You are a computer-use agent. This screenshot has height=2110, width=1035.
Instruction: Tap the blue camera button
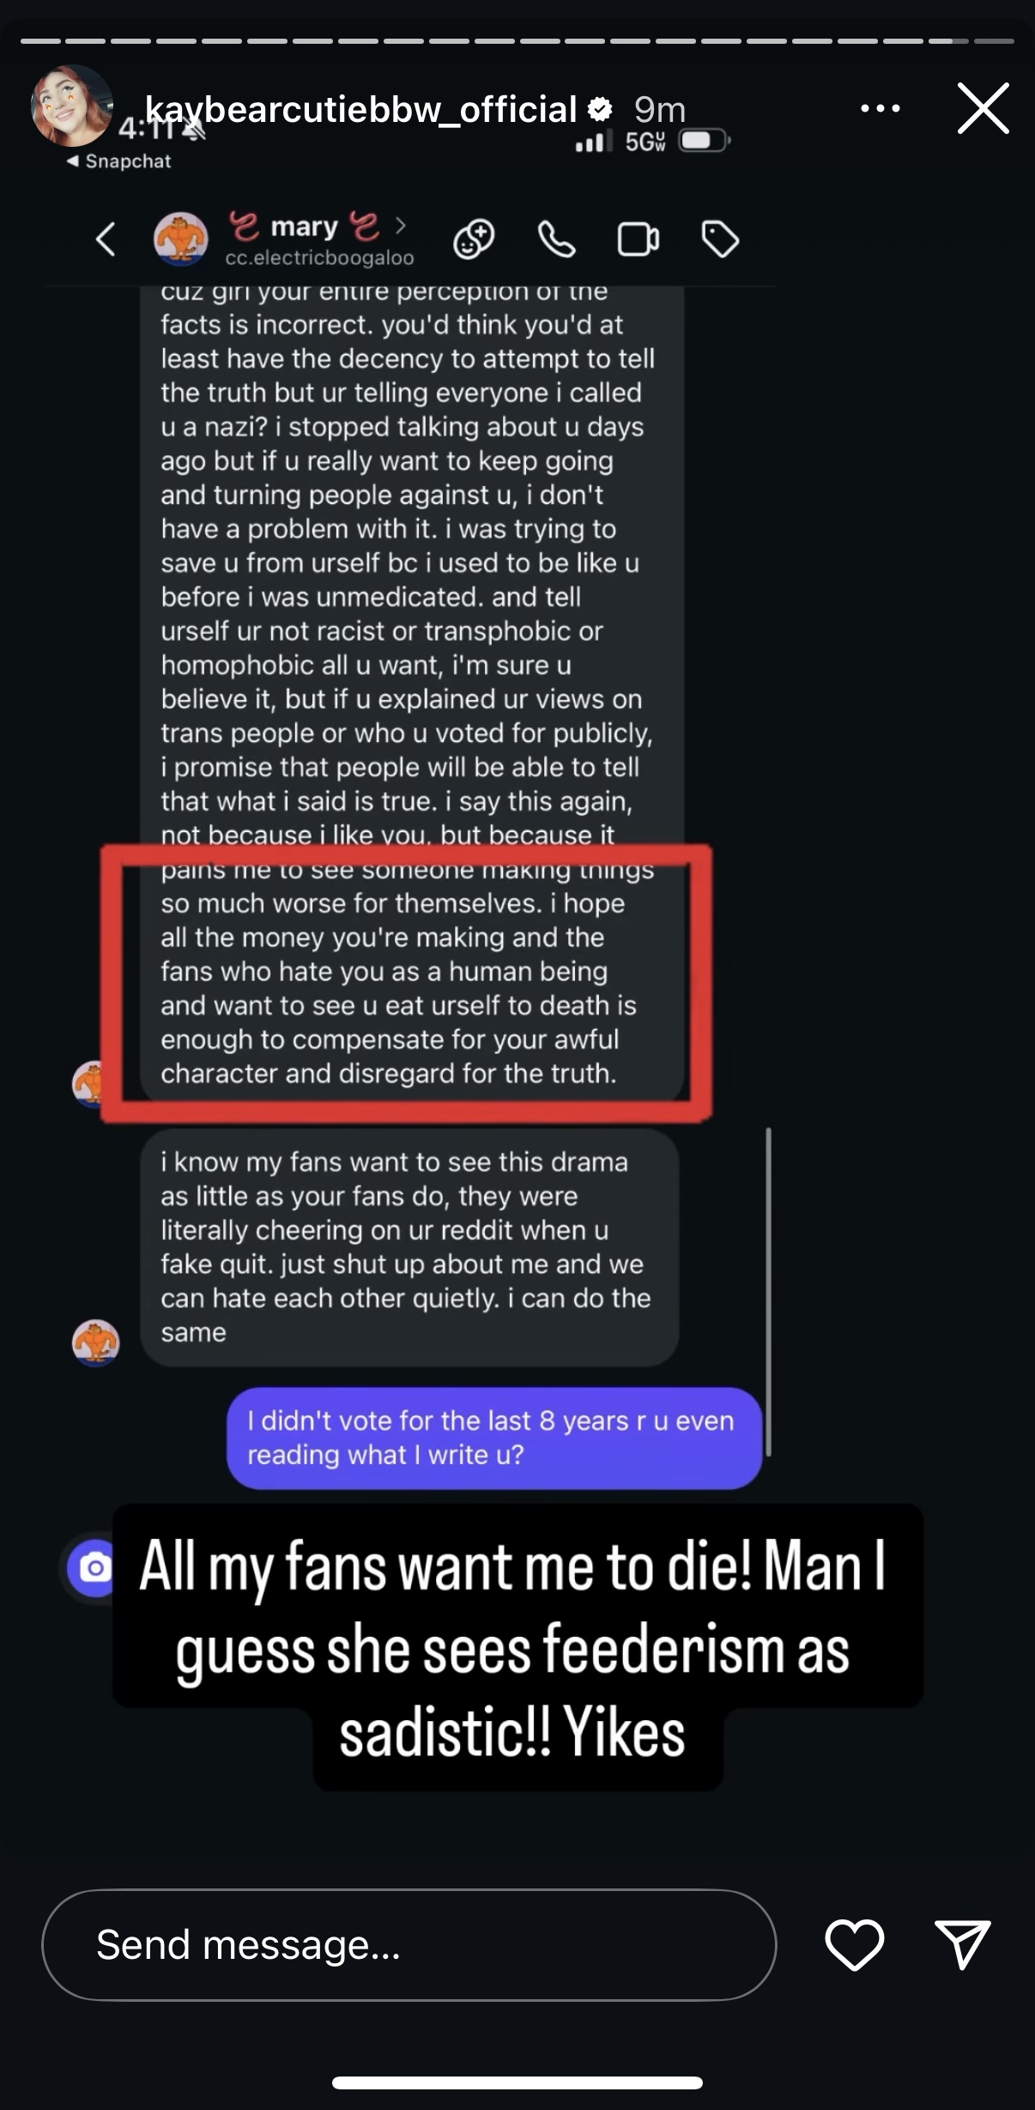(94, 1568)
